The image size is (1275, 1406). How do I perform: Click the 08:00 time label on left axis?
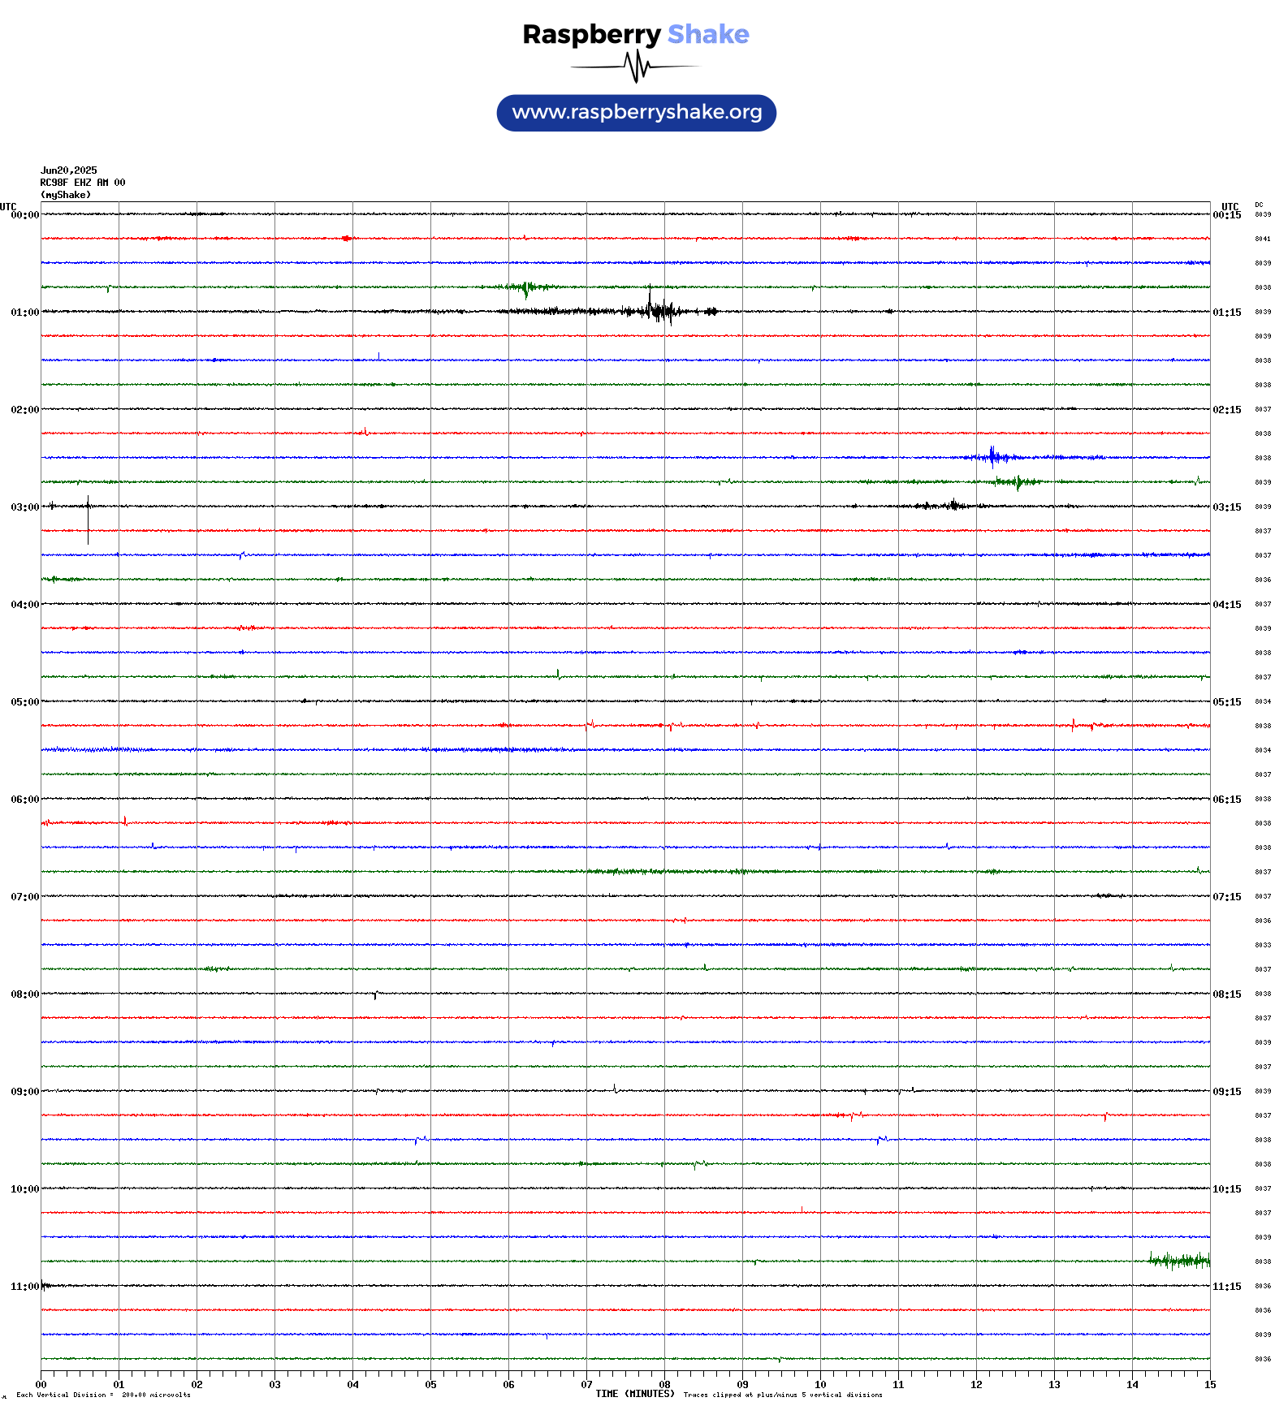tap(25, 994)
